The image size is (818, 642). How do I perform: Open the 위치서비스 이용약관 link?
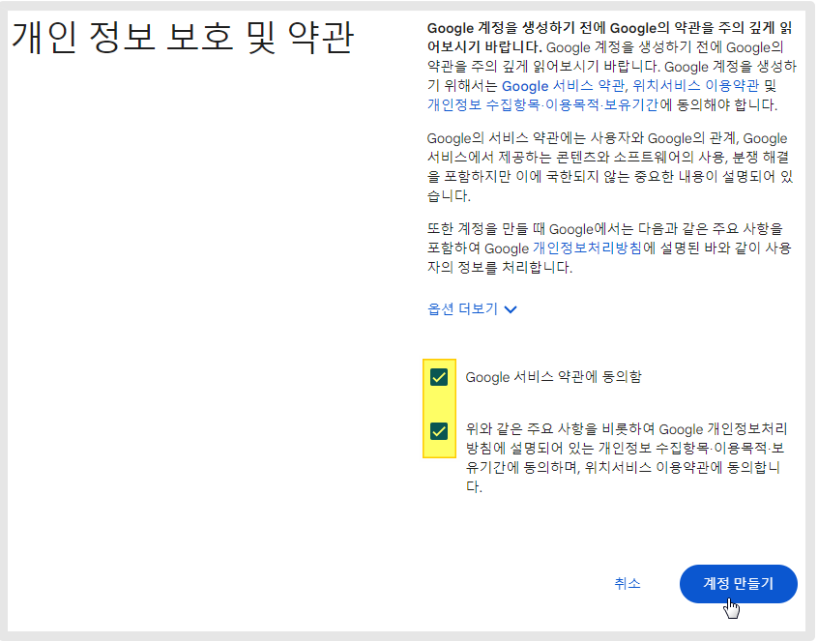click(695, 86)
